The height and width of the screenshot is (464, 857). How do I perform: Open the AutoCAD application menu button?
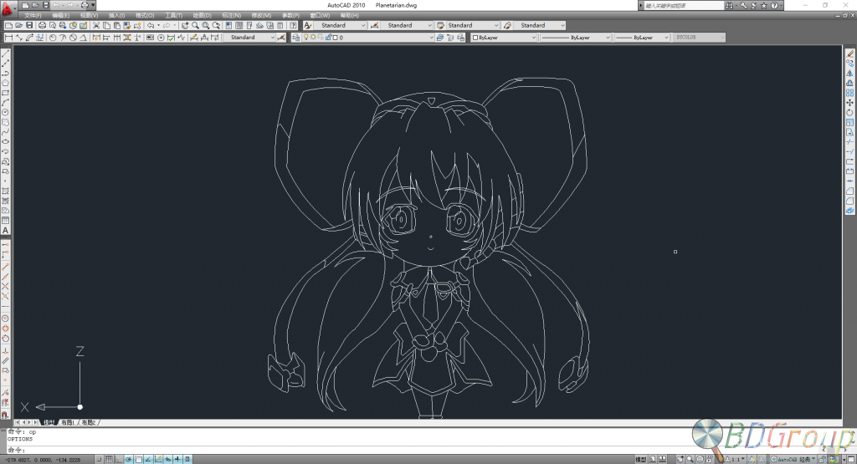7,7
